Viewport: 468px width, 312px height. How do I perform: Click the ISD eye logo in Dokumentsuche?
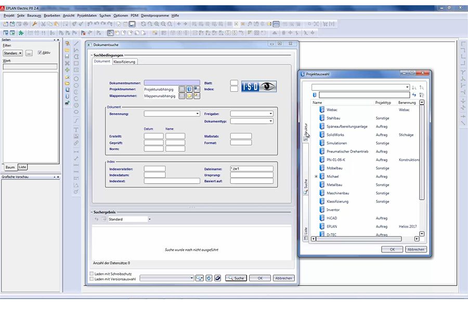click(259, 86)
